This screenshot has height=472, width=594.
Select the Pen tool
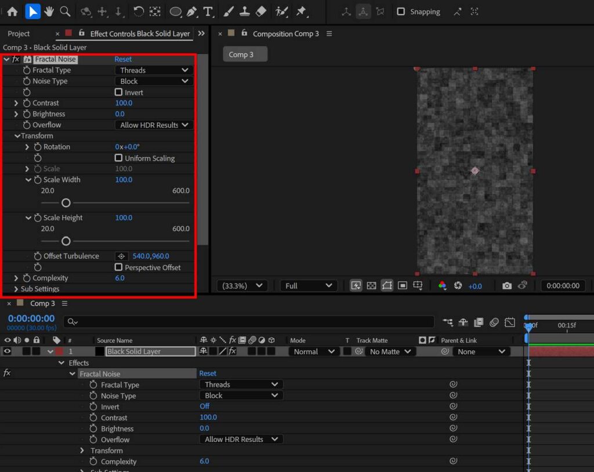(191, 12)
